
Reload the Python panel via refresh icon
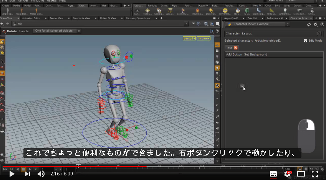click(x=309, y=25)
